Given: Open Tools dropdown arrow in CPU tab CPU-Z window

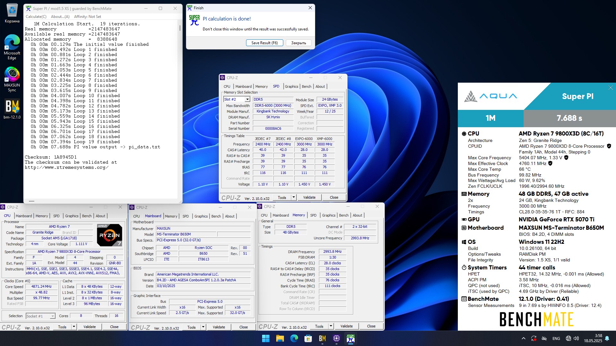Looking at the screenshot, I should tap(74, 327).
